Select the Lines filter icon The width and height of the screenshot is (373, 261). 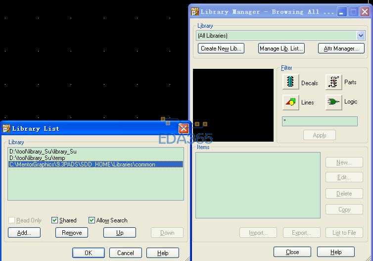290,102
